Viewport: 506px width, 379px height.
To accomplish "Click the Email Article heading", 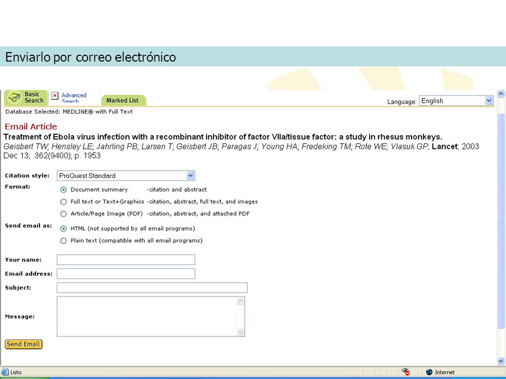I will [31, 126].
